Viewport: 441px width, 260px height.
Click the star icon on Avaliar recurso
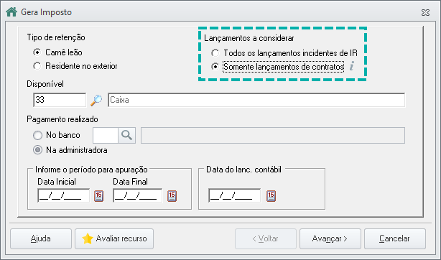(x=88, y=238)
